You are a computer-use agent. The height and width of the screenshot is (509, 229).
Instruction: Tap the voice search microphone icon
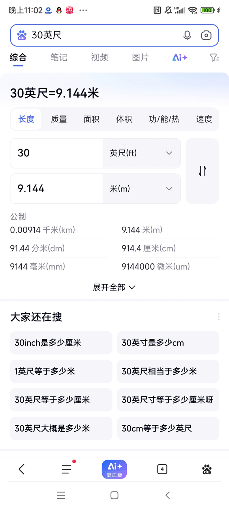[187, 35]
